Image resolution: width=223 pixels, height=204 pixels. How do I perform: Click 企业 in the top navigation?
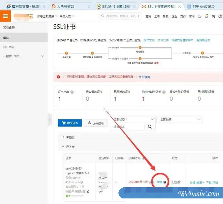[174, 16]
